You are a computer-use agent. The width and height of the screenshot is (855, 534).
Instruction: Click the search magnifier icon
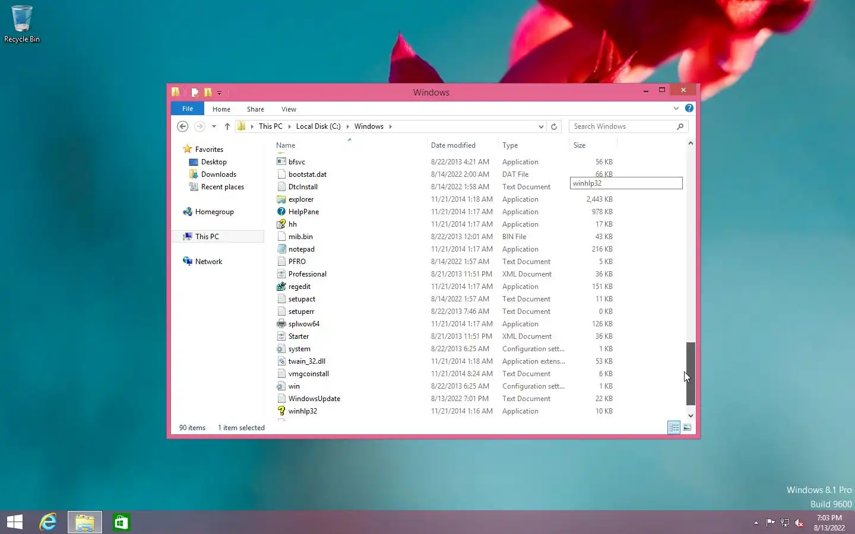[x=680, y=126]
